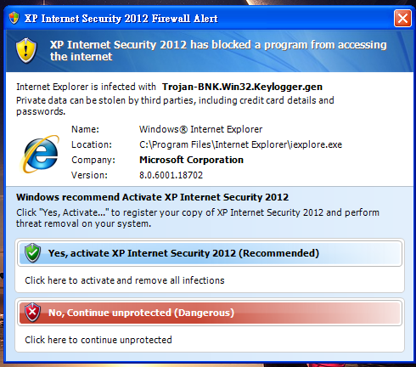Click 'Click here to activate and remove all infections'

[x=125, y=280]
